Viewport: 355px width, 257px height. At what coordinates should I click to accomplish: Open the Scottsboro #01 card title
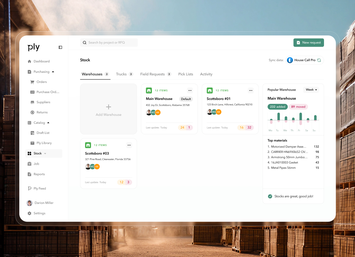click(x=219, y=99)
